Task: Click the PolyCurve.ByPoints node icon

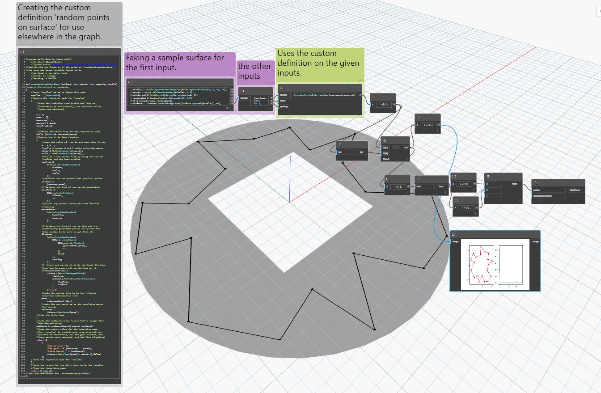Action: click(x=536, y=182)
